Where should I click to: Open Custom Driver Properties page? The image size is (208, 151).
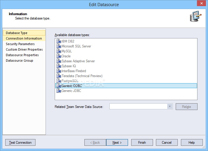click(24, 49)
